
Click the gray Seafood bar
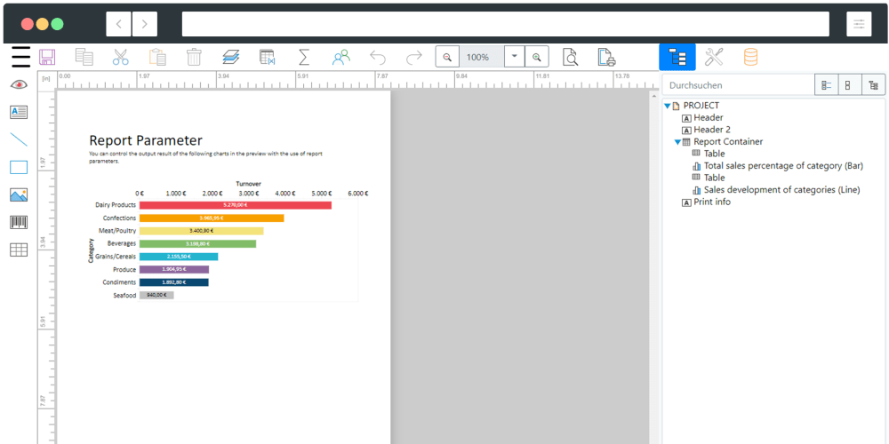pyautogui.click(x=156, y=295)
